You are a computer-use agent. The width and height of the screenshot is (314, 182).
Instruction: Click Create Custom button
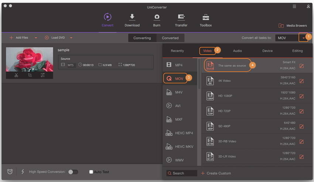click(216, 173)
